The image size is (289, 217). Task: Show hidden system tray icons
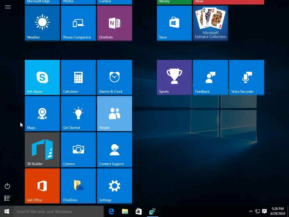[251, 211]
